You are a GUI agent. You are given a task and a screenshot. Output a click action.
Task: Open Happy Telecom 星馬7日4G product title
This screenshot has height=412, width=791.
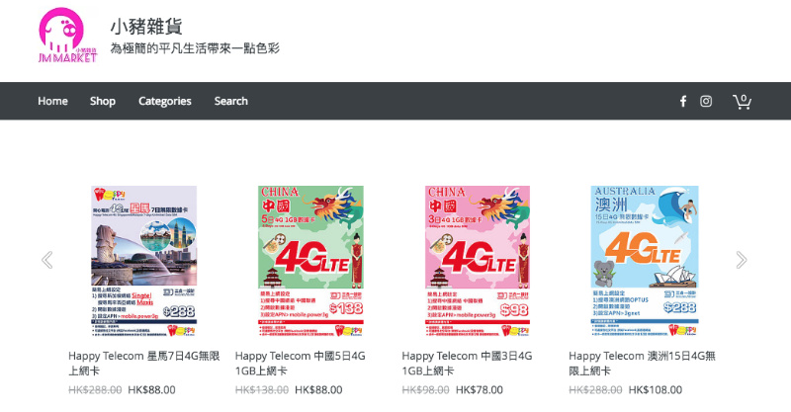coord(143,363)
